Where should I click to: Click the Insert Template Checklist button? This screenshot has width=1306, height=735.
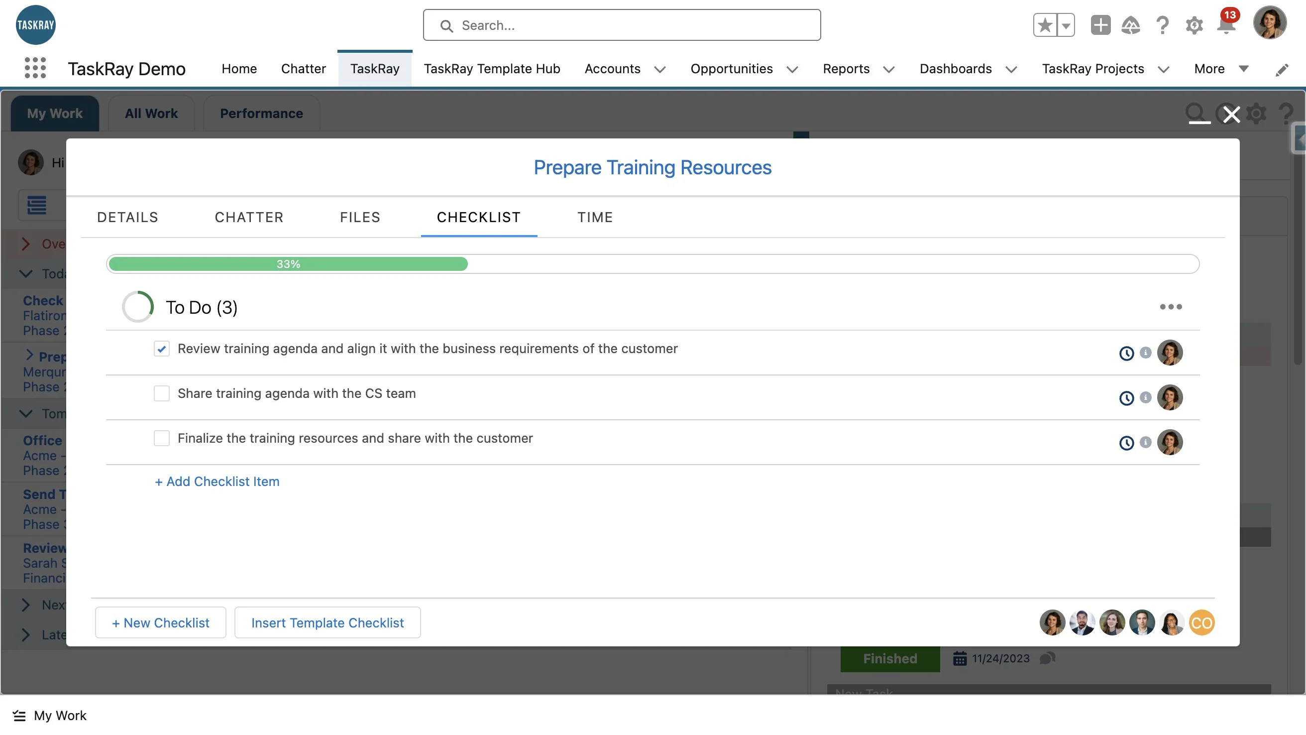click(327, 623)
